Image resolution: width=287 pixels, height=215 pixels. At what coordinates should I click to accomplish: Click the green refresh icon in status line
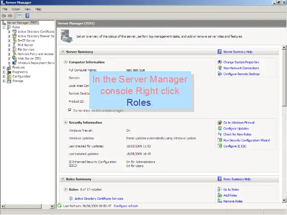[59, 206]
